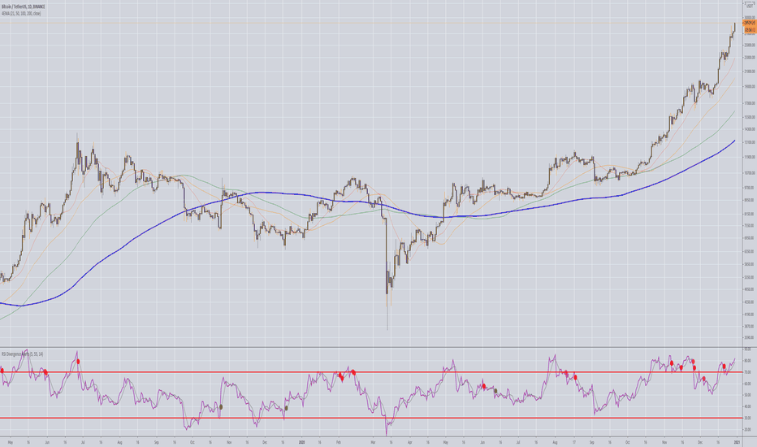Click the 2020 label on time axis

301,442
